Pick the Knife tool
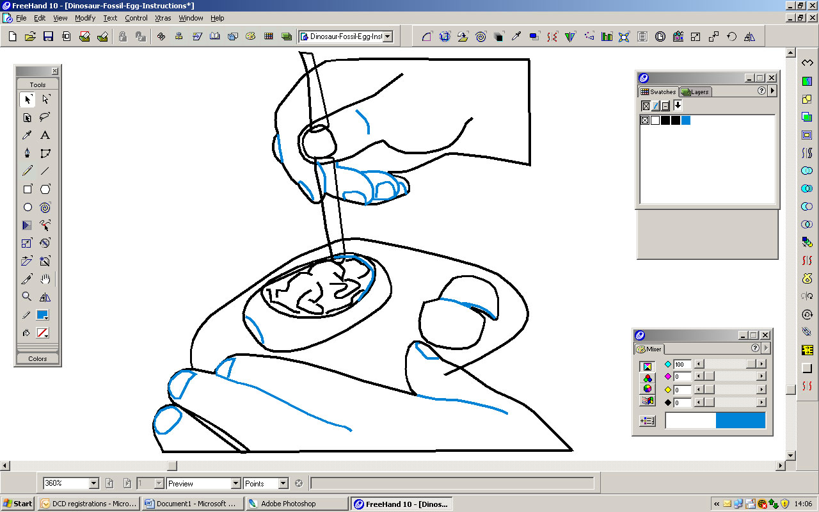 coord(27,279)
